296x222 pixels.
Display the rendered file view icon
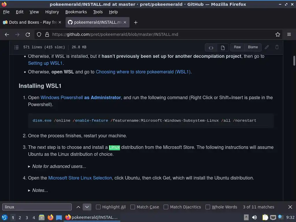[x=223, y=48]
